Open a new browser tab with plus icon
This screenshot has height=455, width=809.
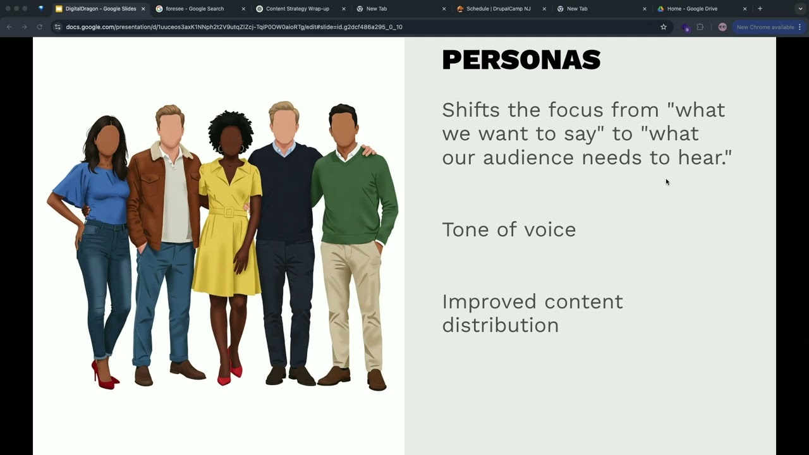(760, 9)
